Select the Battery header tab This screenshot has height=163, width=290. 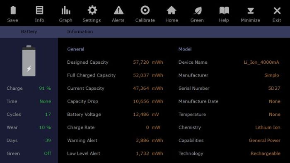29,31
